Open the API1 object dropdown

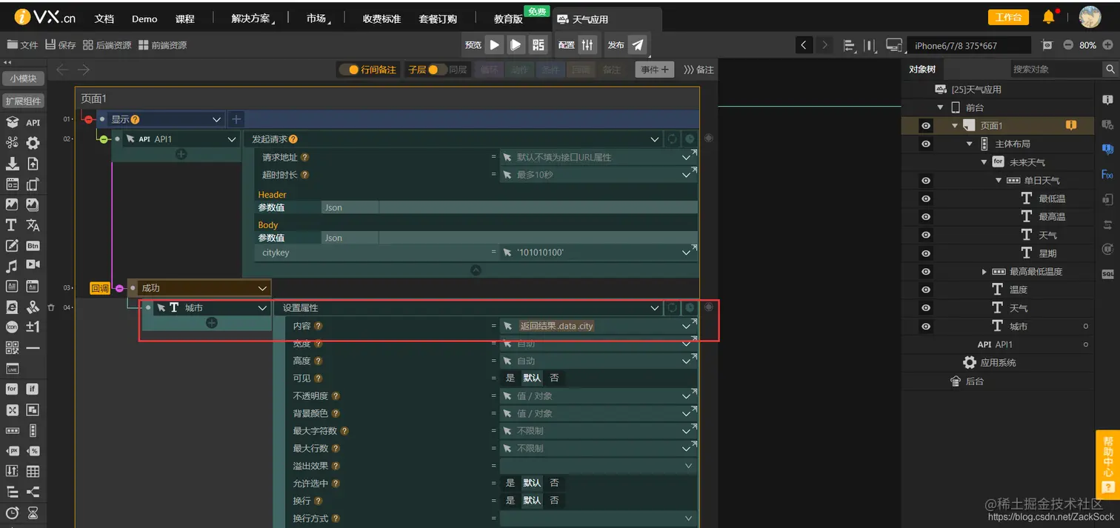pos(232,138)
